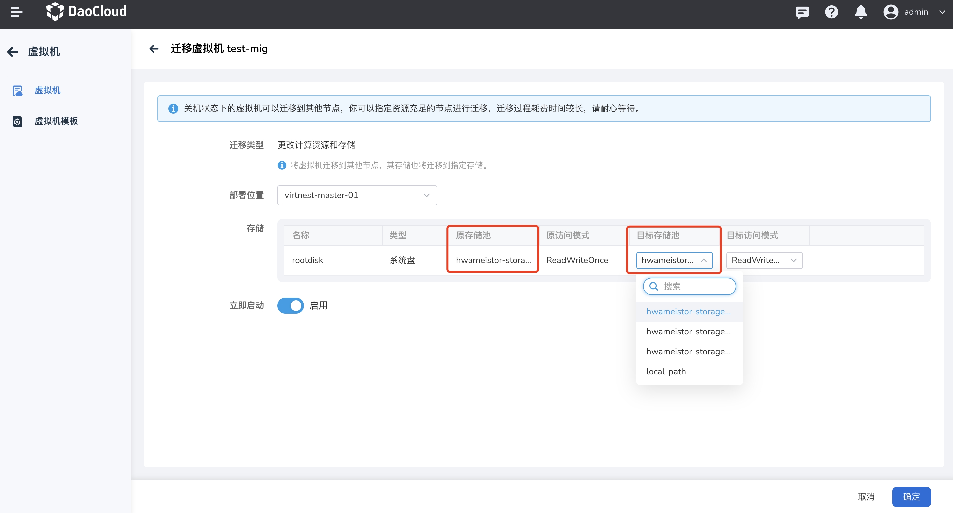Go back using sidebar 虚拟机 arrow

[x=13, y=52]
